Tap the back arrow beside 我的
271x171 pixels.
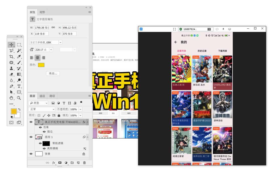pyautogui.click(x=176, y=42)
